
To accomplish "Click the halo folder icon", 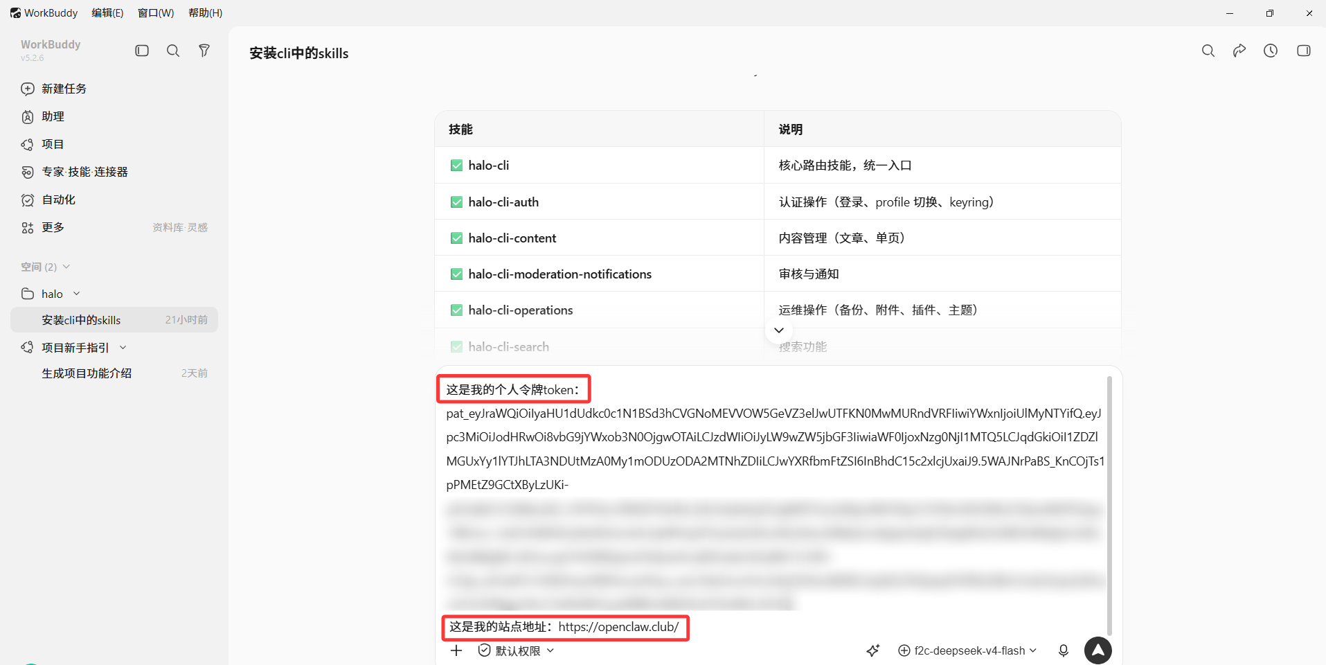I will pos(28,294).
